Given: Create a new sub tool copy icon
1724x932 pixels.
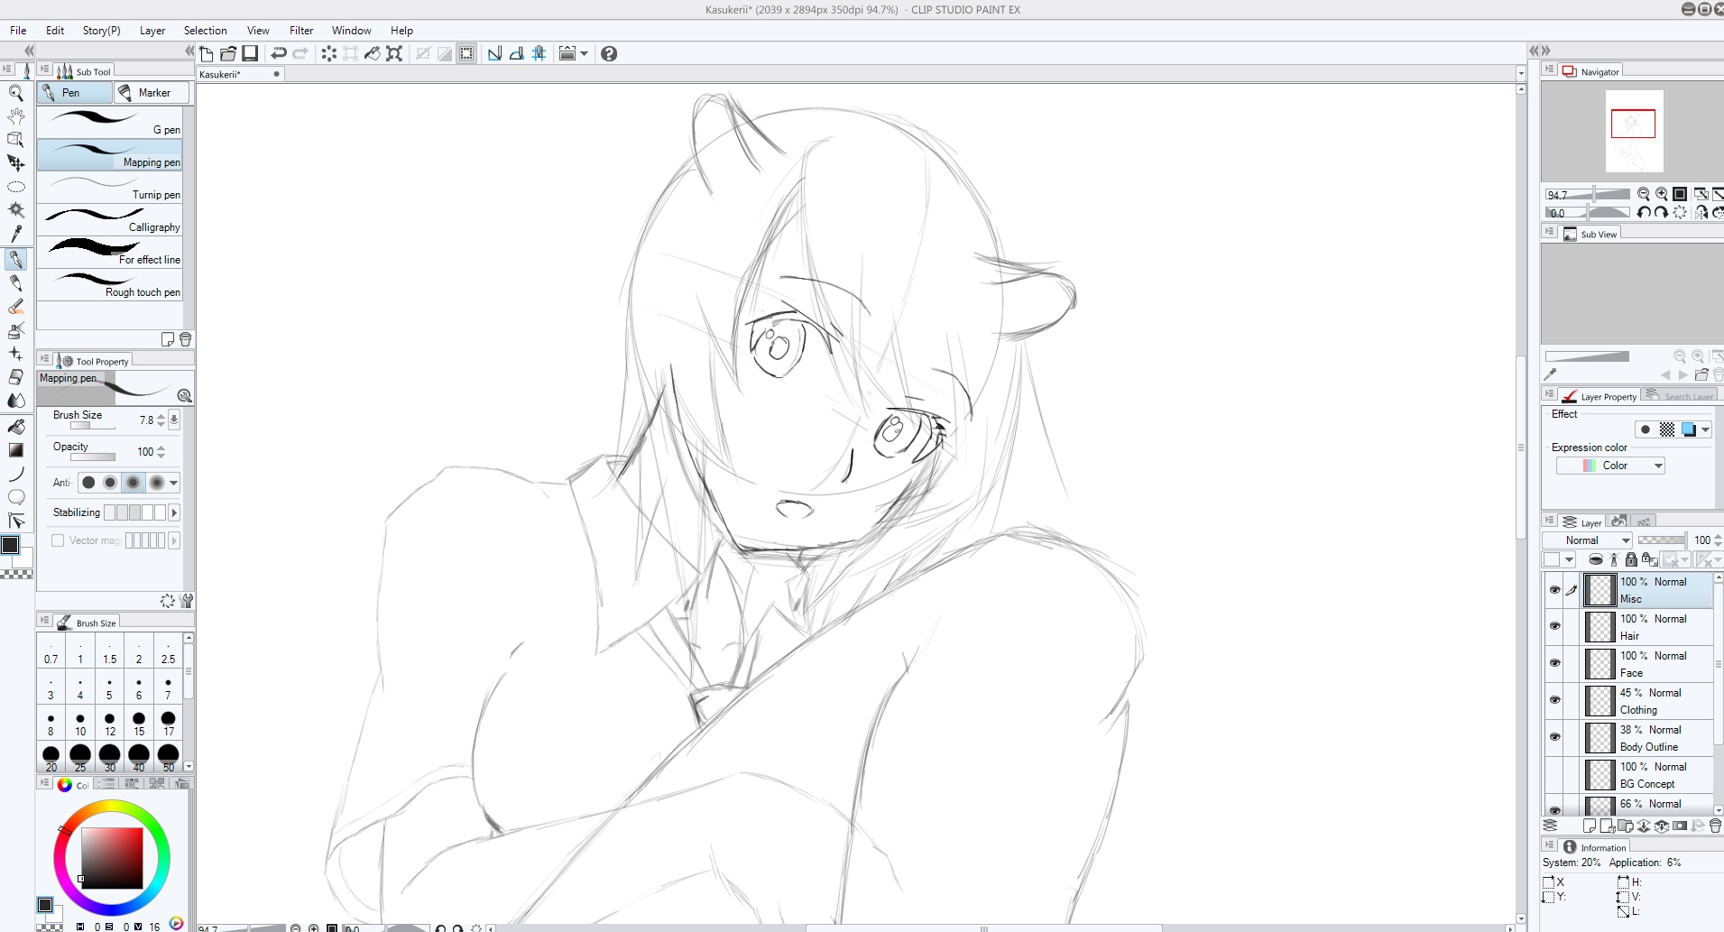Looking at the screenshot, I should (x=168, y=339).
